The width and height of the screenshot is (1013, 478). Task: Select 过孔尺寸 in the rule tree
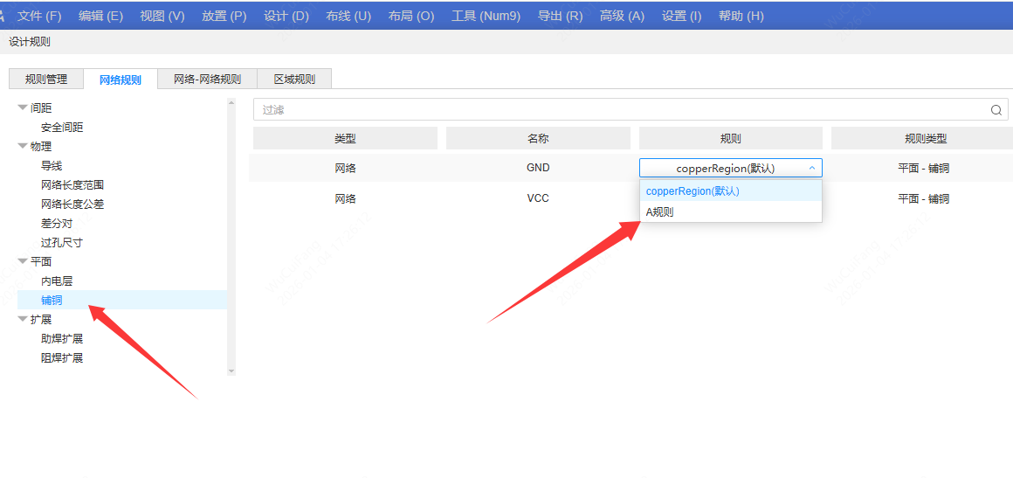[x=62, y=242]
